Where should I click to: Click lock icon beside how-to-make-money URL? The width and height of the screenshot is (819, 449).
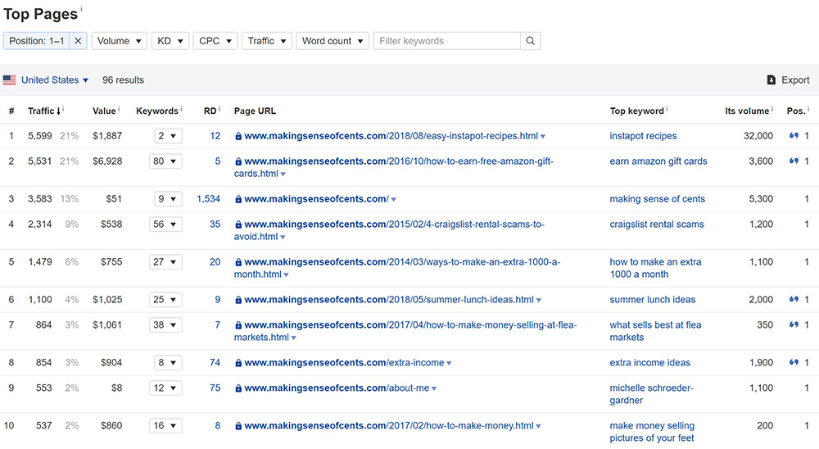tap(238, 425)
